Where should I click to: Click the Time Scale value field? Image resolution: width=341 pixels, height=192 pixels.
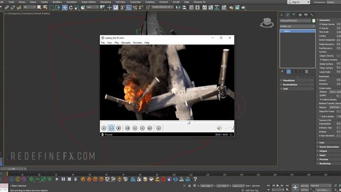pos(339,32)
